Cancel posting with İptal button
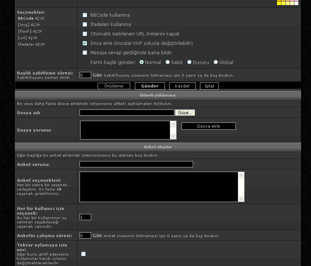The image size is (311, 266). tap(209, 86)
